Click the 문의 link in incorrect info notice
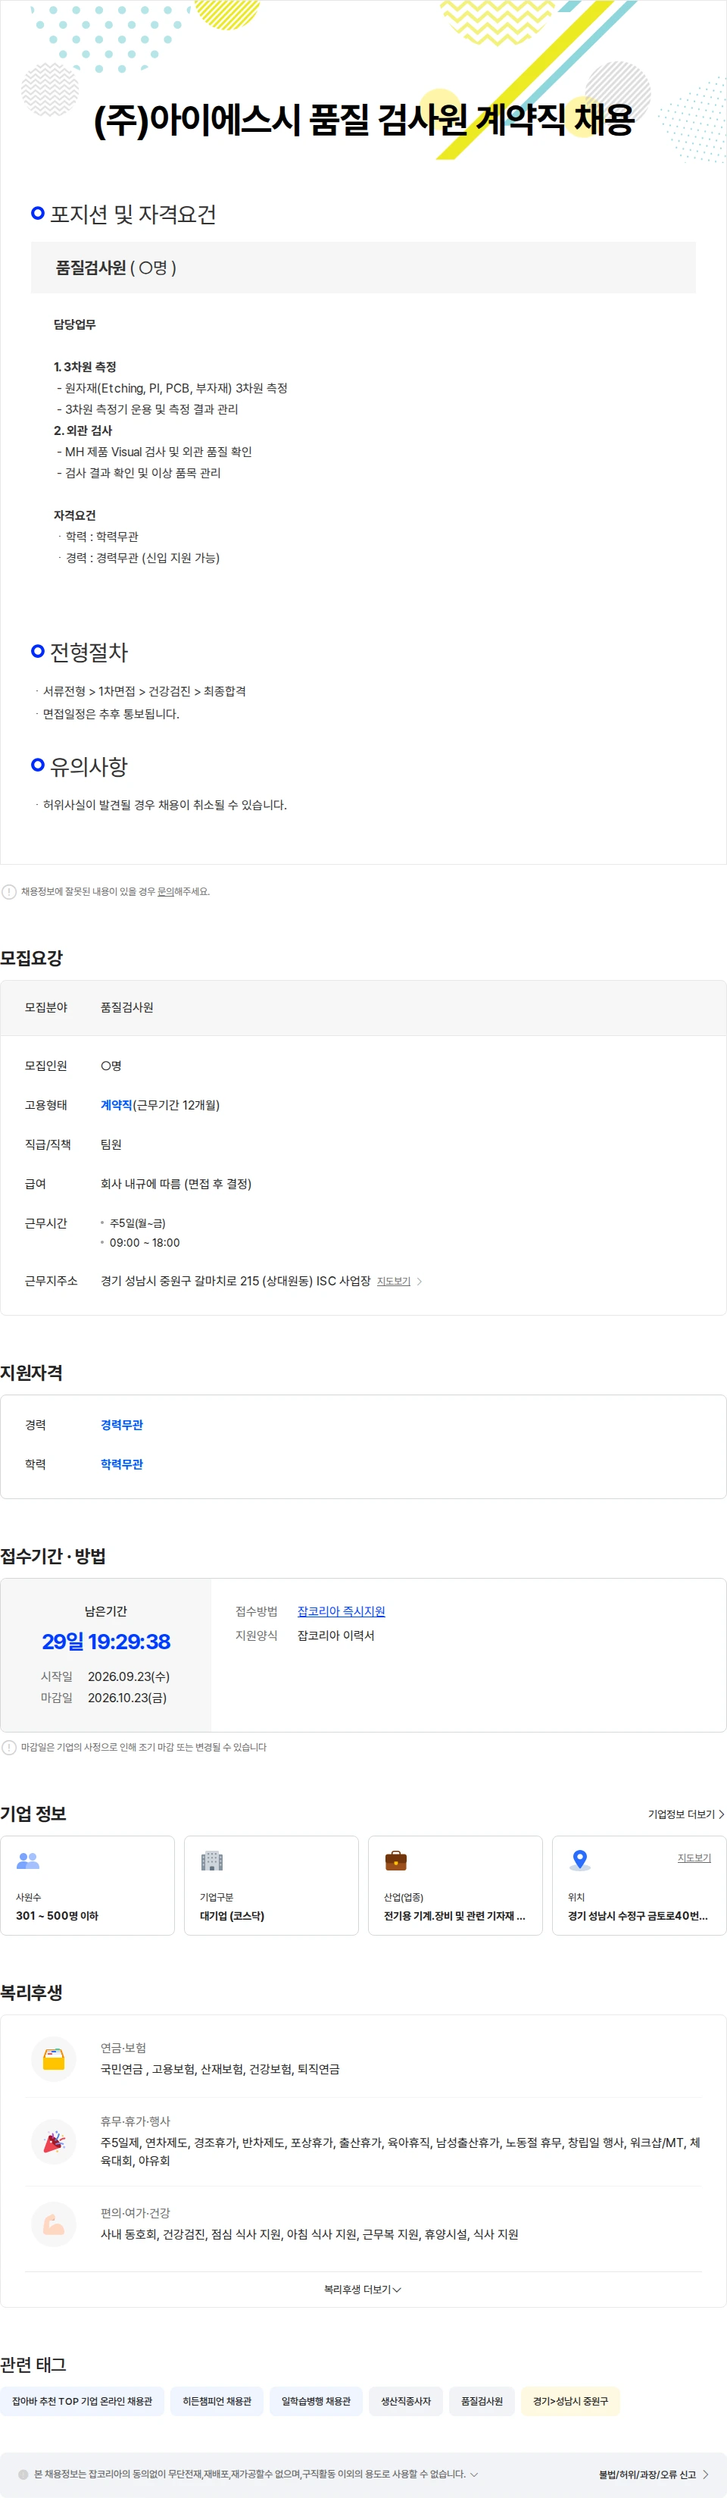This screenshot has width=727, height=2498. point(166,891)
